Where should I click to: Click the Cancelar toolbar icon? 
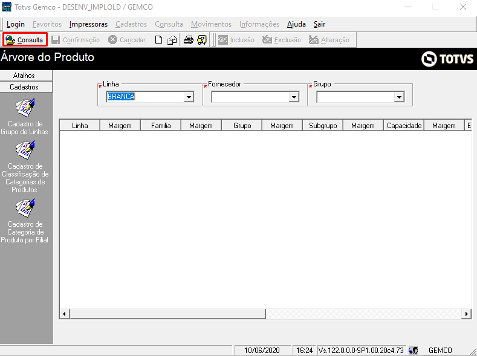(x=112, y=40)
